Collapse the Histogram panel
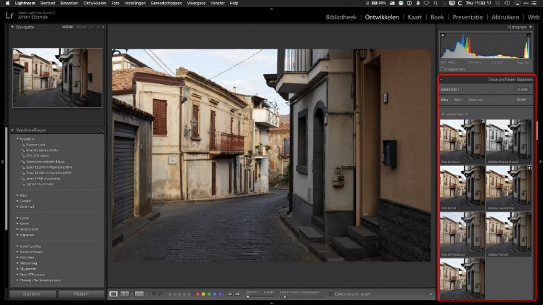 (x=531, y=27)
